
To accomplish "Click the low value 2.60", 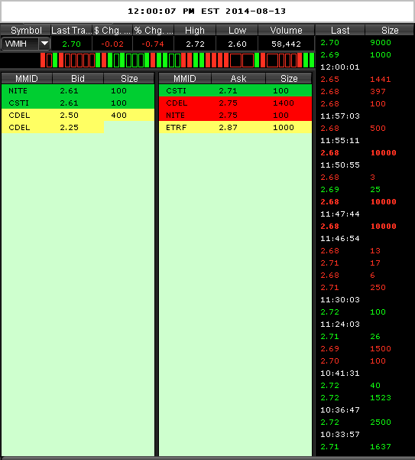I will (x=237, y=44).
